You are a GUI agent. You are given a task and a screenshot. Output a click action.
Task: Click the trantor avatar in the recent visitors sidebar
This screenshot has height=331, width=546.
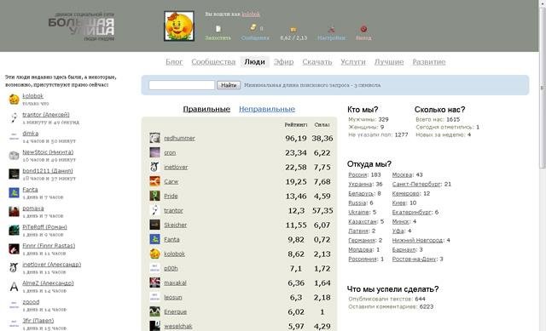click(x=14, y=118)
